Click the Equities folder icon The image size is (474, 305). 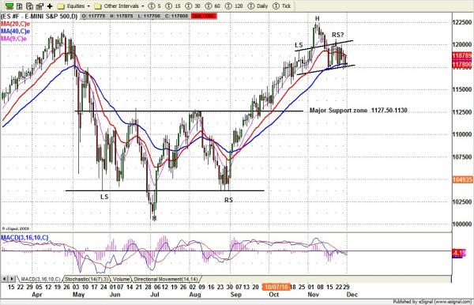(x=61, y=6)
